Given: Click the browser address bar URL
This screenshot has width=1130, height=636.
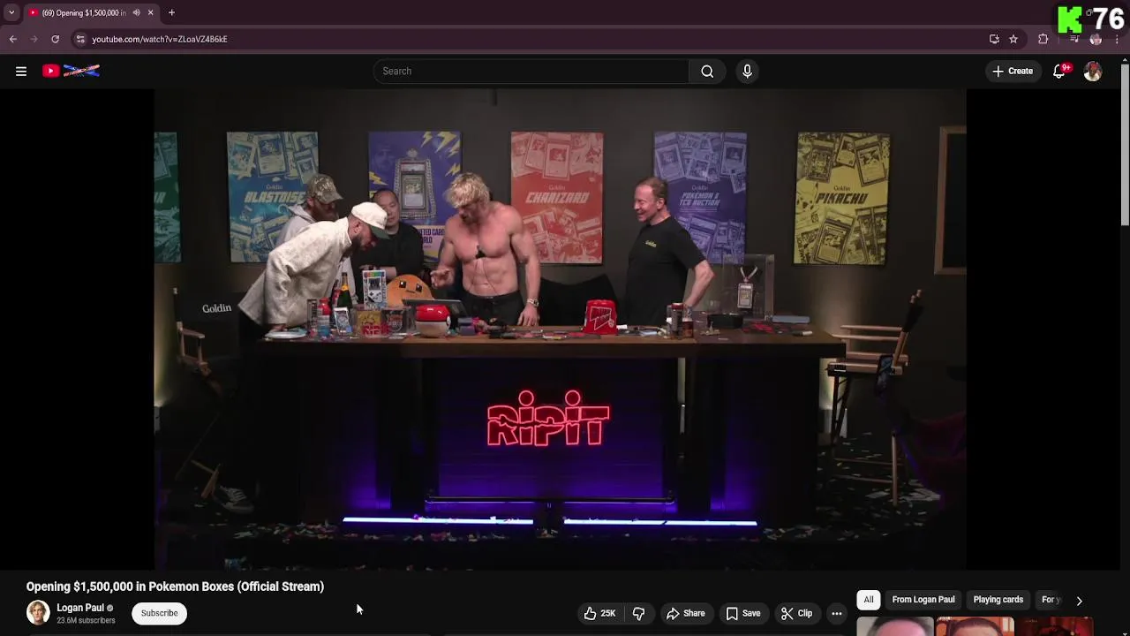Looking at the screenshot, I should (x=160, y=39).
